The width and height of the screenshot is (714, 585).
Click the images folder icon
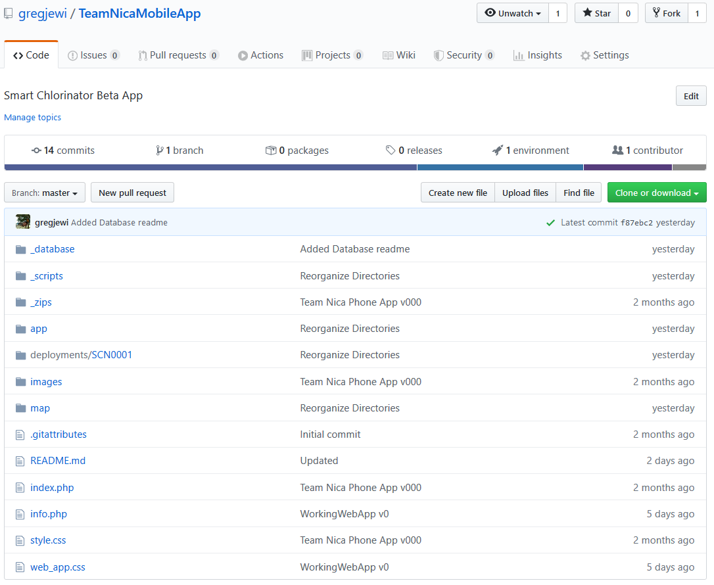20,381
